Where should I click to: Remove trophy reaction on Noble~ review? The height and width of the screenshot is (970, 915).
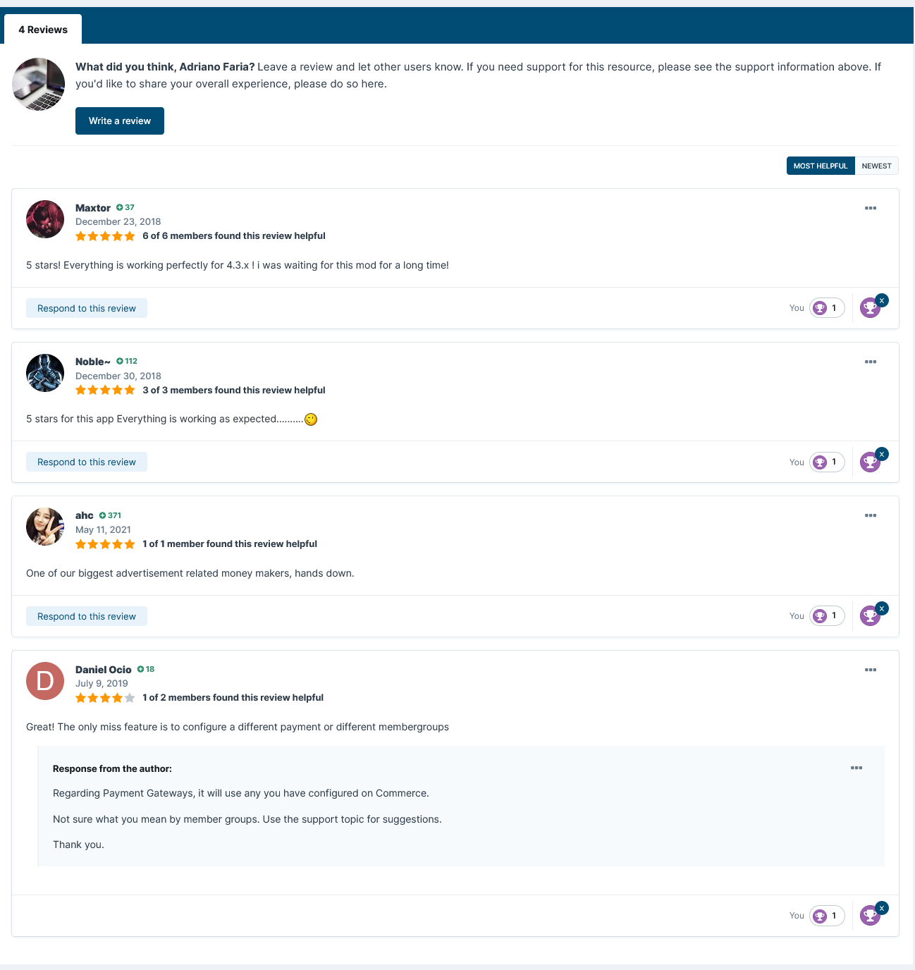pyautogui.click(x=882, y=454)
